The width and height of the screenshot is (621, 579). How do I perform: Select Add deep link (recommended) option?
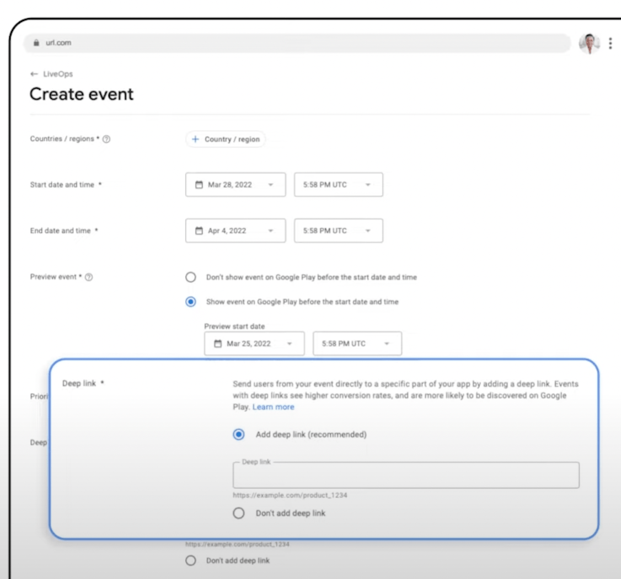pos(239,435)
